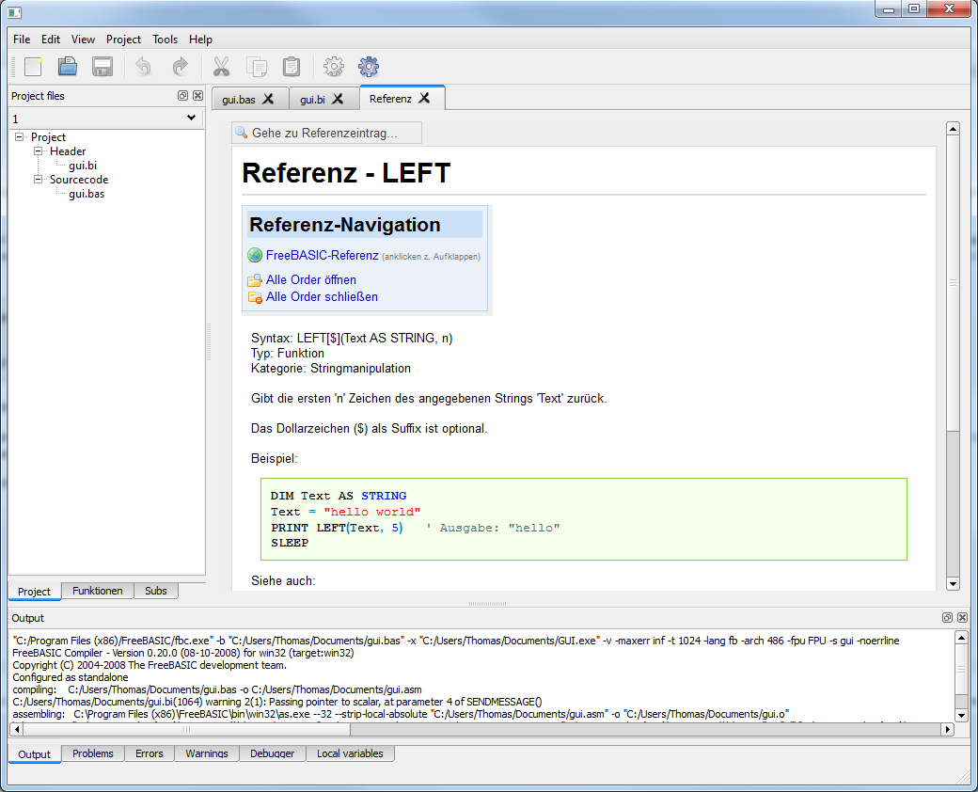Screen dimensions: 978x792
Task: Click the folder icon beside Alle Order schließen
Action: 255,297
